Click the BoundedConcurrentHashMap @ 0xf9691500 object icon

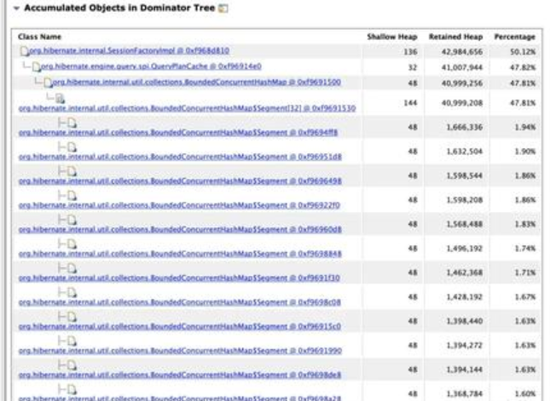click(48, 83)
